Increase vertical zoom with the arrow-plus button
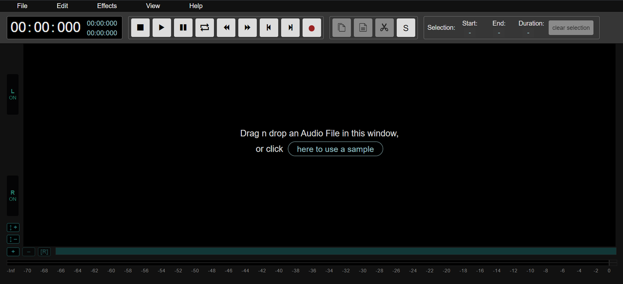This screenshot has height=284, width=623. pyautogui.click(x=13, y=228)
